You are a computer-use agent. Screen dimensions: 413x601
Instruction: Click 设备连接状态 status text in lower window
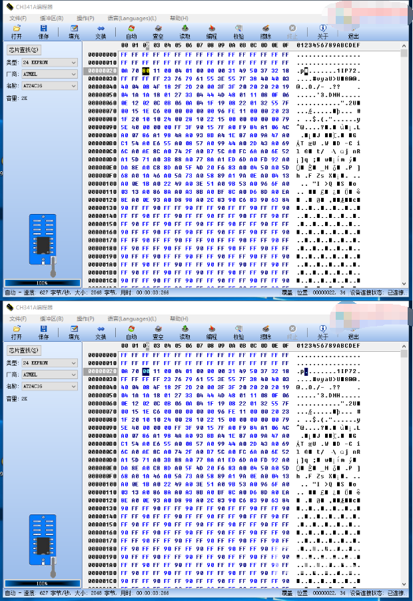click(x=377, y=593)
